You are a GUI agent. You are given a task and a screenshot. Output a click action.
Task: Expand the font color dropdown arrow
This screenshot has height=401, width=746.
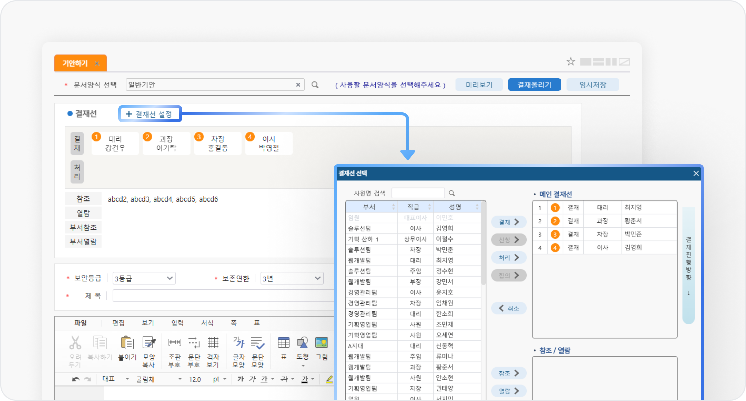click(313, 379)
